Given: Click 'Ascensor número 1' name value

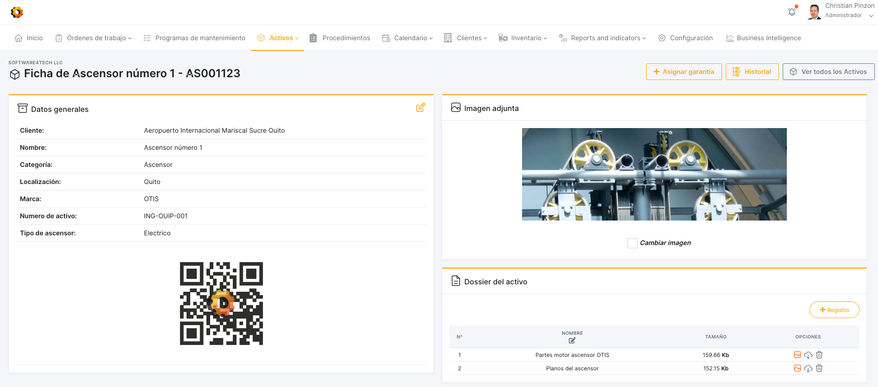Looking at the screenshot, I should point(173,147).
